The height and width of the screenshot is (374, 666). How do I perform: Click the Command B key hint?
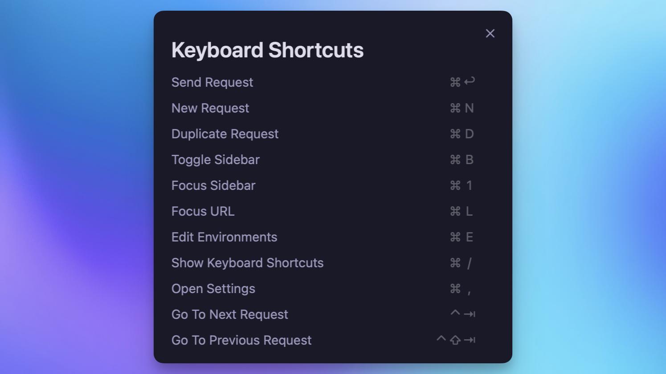[462, 160]
